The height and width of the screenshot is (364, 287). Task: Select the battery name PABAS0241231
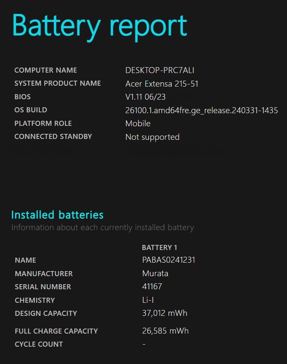(x=168, y=260)
